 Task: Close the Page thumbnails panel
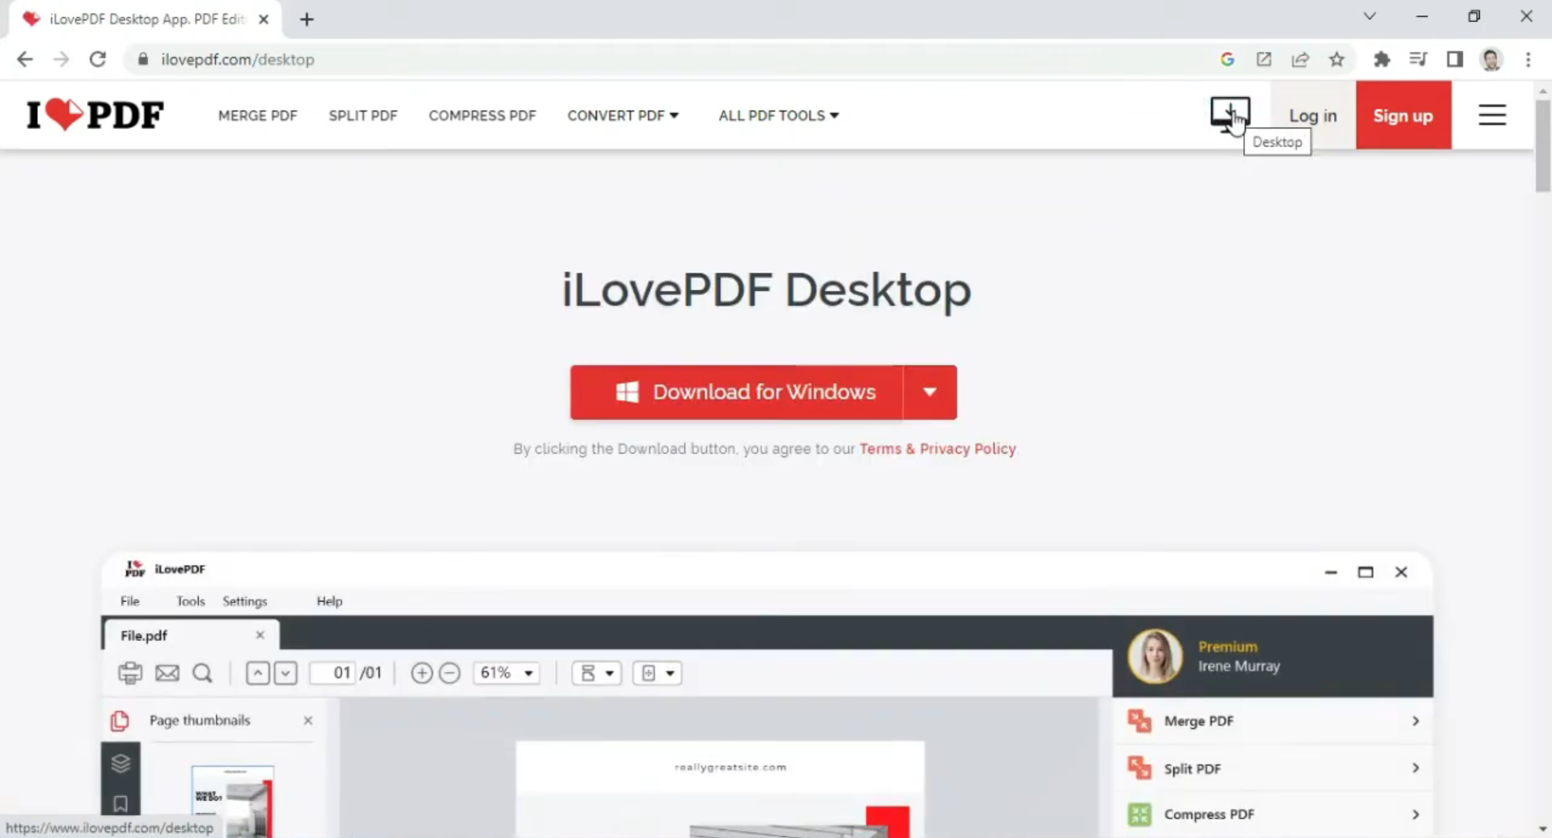(x=307, y=720)
